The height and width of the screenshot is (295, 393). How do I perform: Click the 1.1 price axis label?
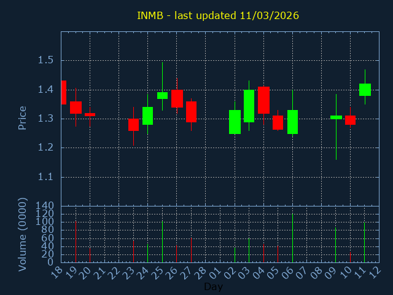(x=45, y=177)
